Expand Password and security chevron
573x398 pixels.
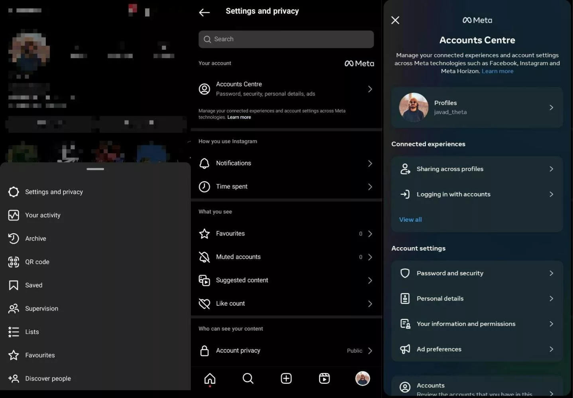(x=551, y=273)
